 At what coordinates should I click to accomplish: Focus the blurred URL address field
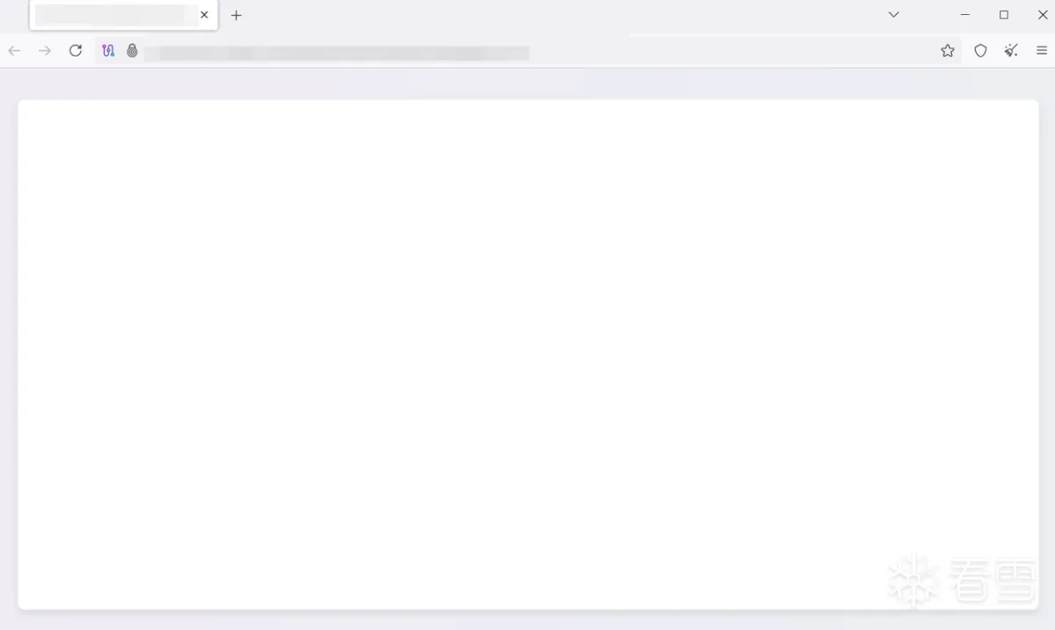tap(337, 53)
